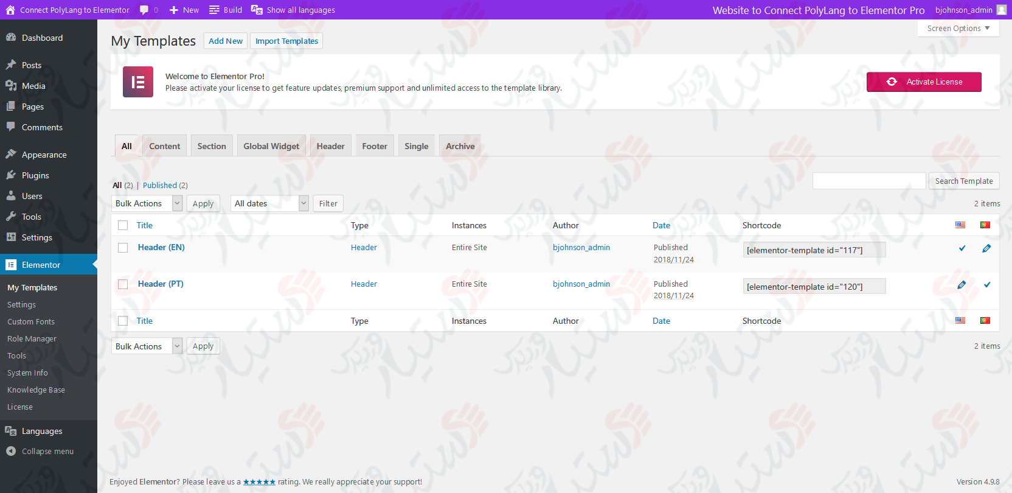1012x493 pixels.
Task: Tick select-all checkbox in table header
Action: 123,225
